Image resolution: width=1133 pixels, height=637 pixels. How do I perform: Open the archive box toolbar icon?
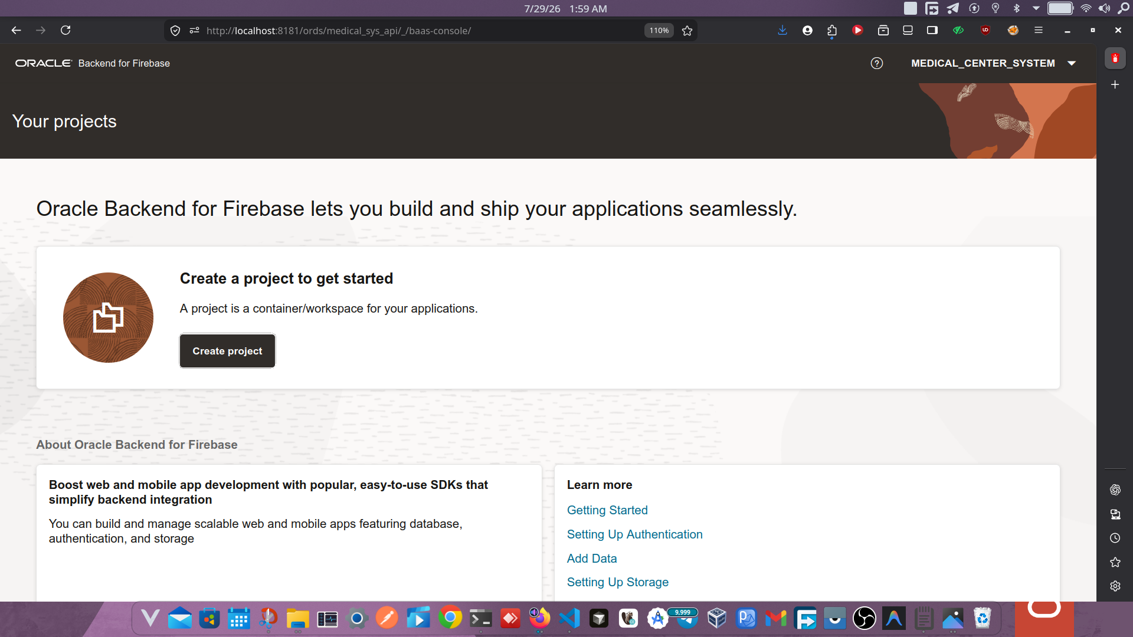point(883,30)
